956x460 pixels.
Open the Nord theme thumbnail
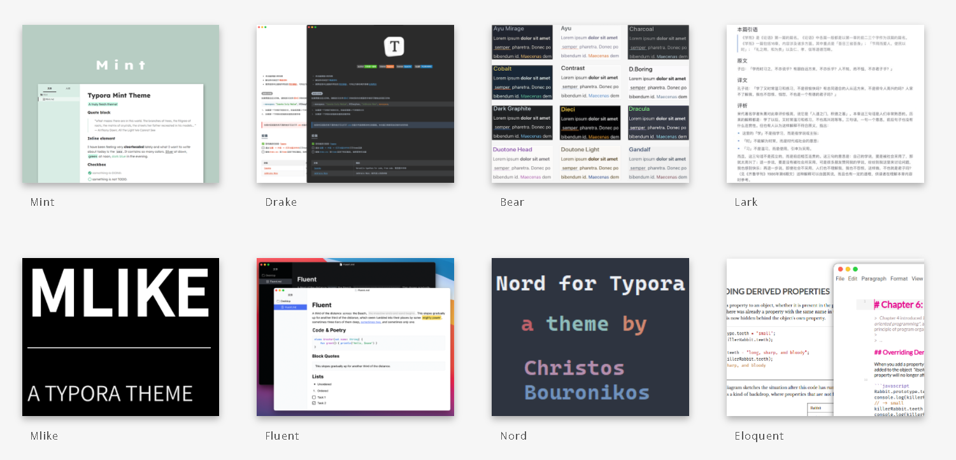pyautogui.click(x=590, y=337)
